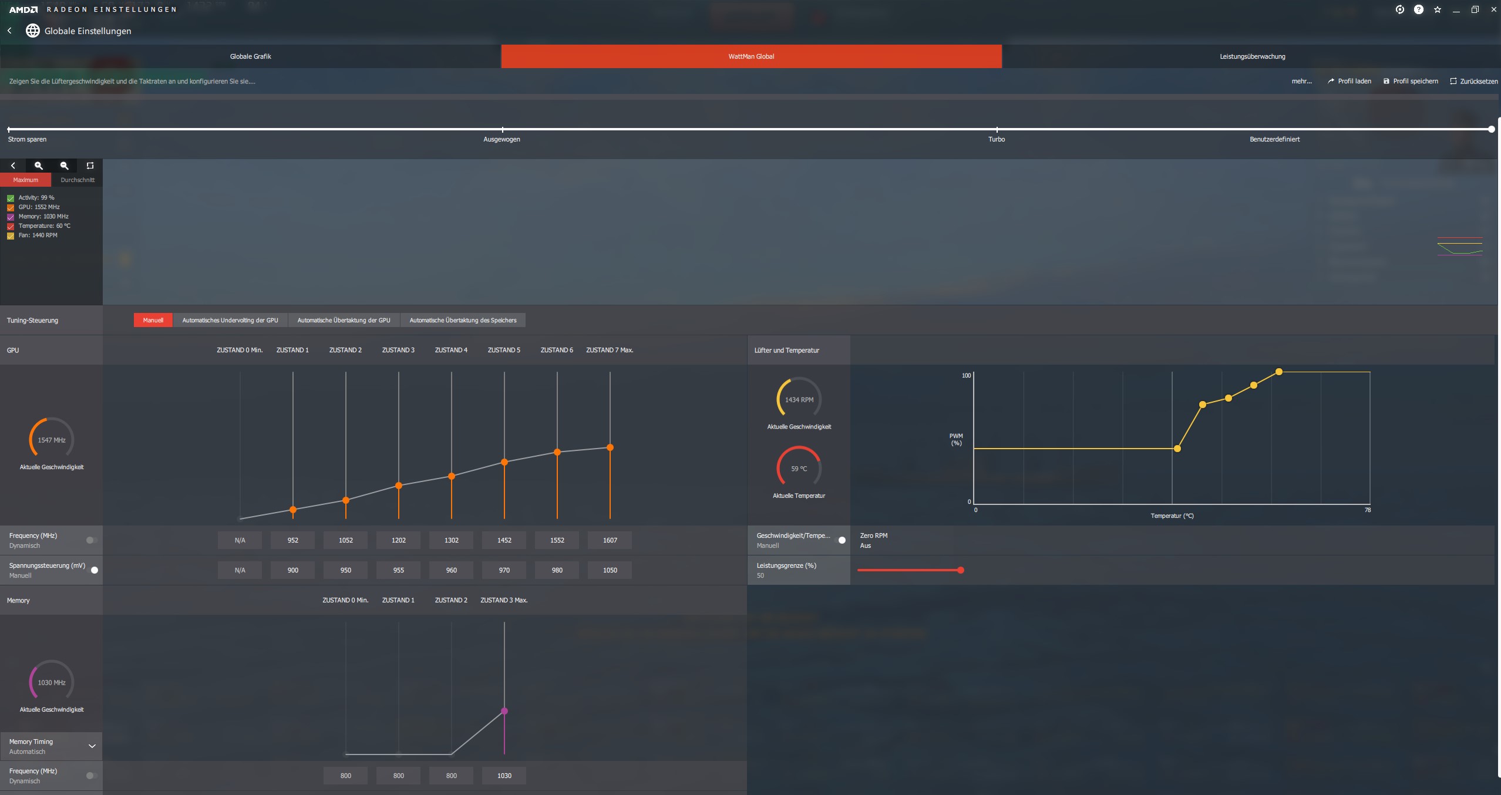Uncheck the Activity graph checkbox
The image size is (1501, 795).
pos(11,198)
